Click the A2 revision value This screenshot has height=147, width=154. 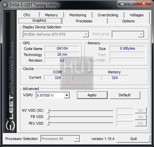62,60
